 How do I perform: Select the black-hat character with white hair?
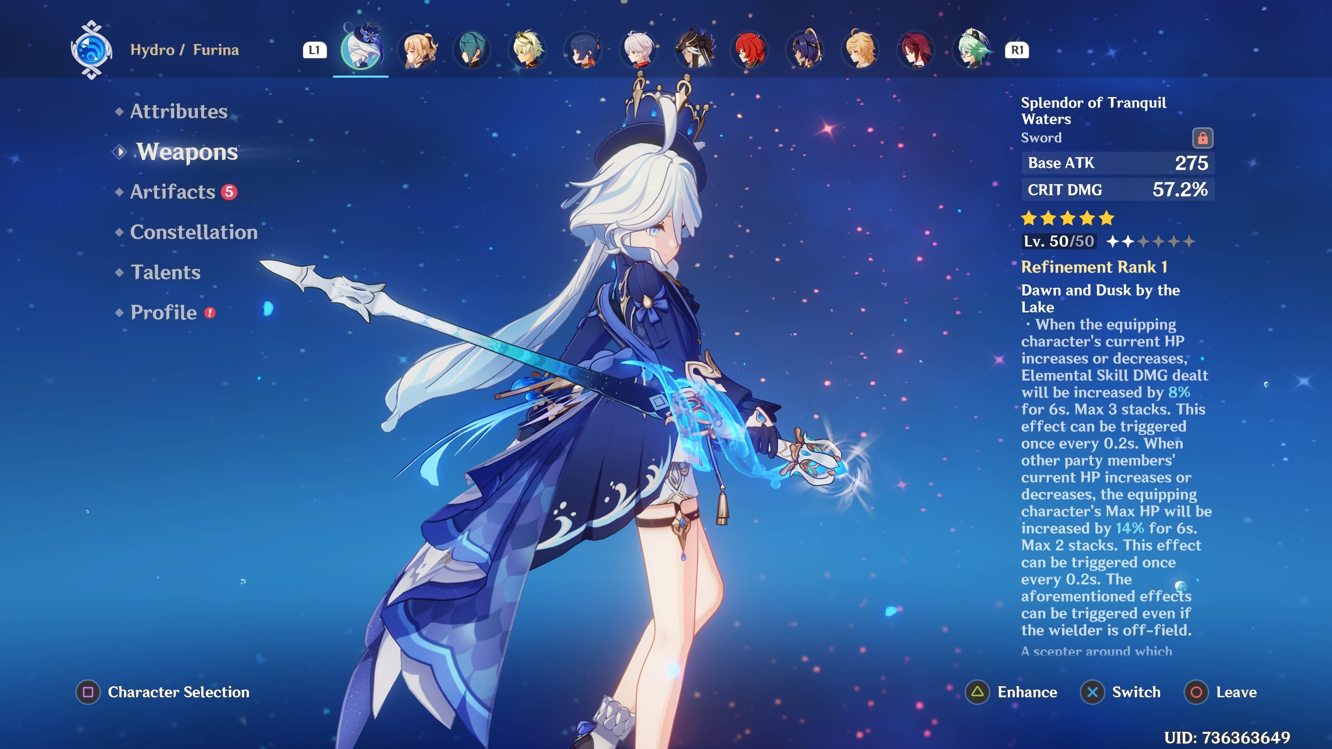(694, 50)
